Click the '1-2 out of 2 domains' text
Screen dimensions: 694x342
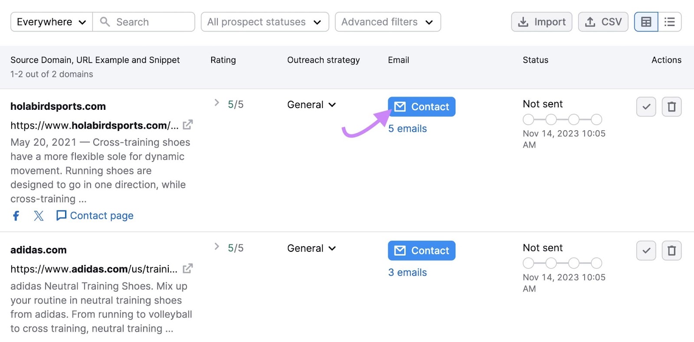point(52,74)
